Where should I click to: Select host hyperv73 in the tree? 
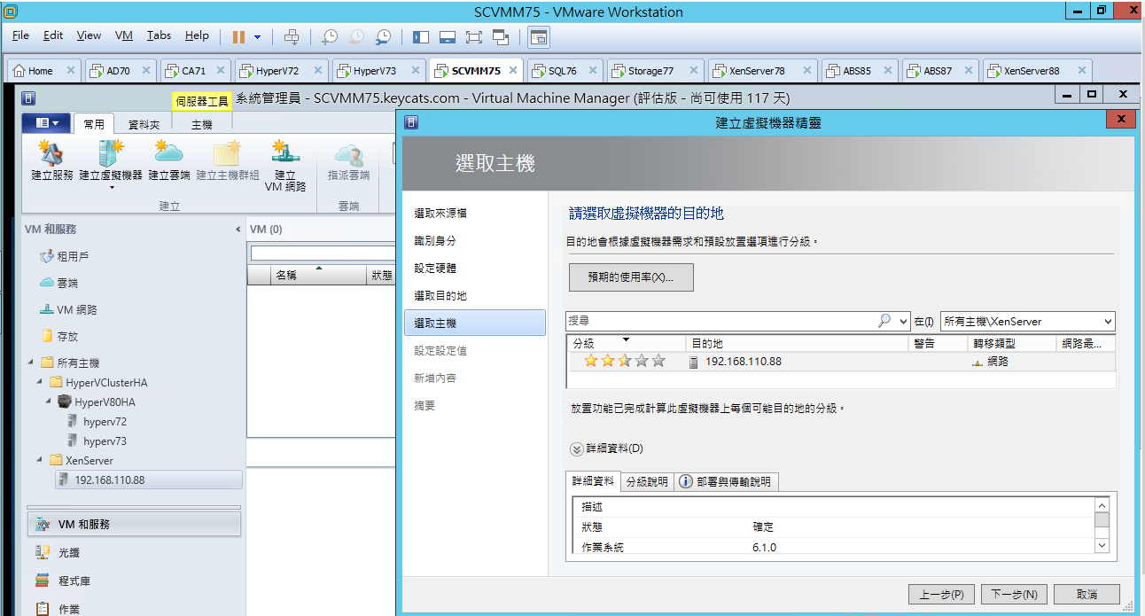pyautogui.click(x=105, y=441)
